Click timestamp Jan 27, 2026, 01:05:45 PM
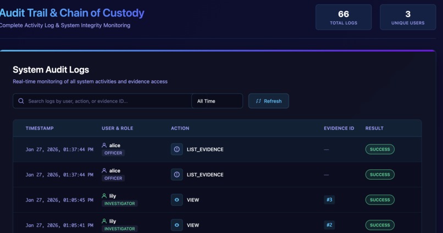Viewport: 443px width, 233px height. pos(59,200)
